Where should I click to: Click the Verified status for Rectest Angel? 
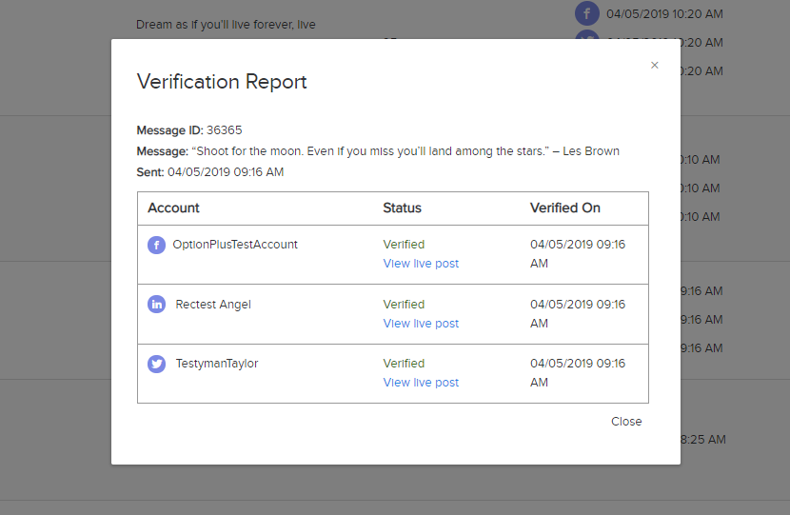click(404, 305)
